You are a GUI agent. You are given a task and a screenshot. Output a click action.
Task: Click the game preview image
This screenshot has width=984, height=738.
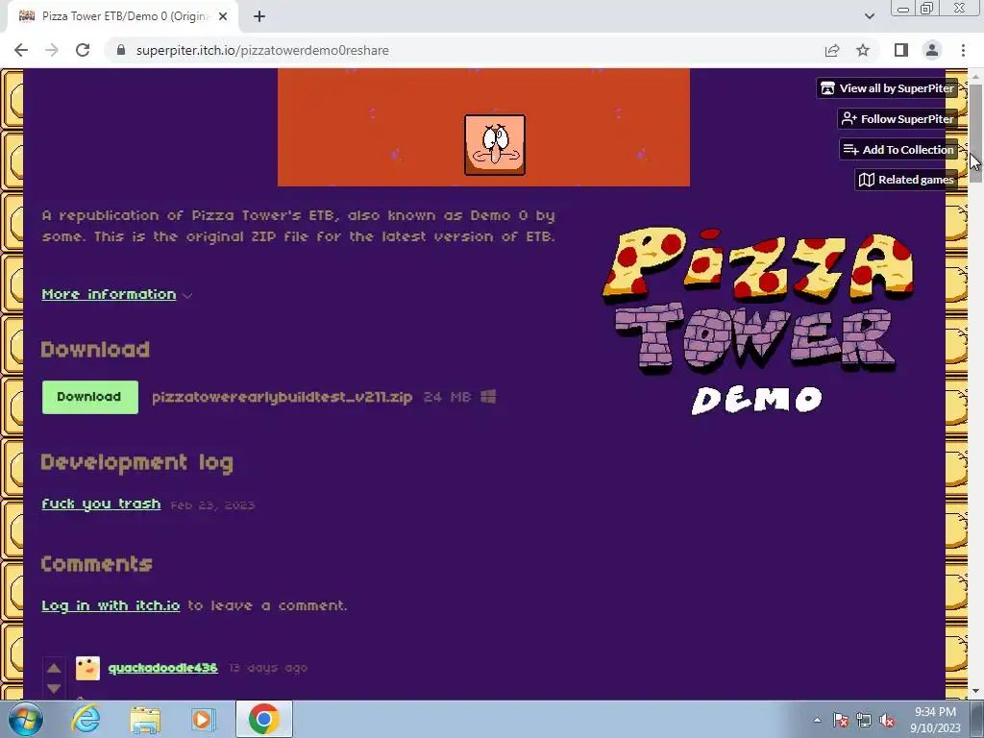coord(483,128)
